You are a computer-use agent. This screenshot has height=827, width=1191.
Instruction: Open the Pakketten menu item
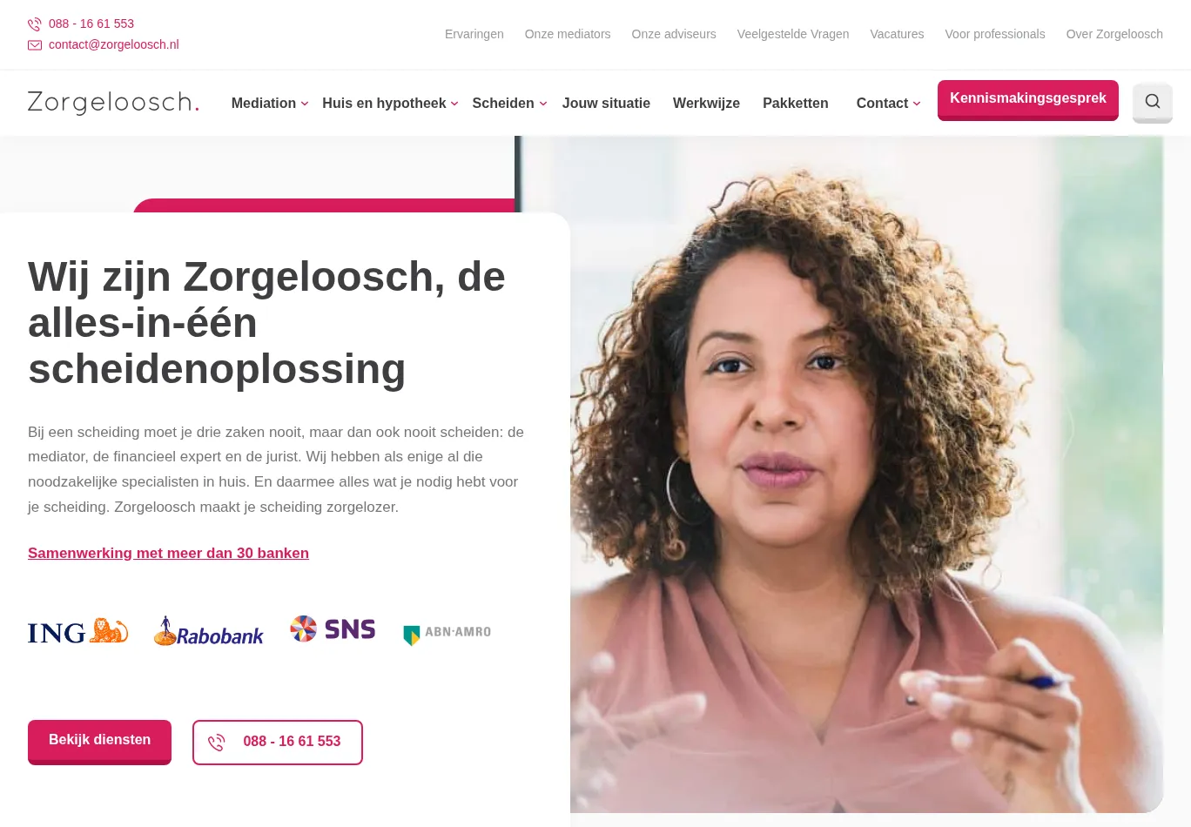(x=796, y=103)
